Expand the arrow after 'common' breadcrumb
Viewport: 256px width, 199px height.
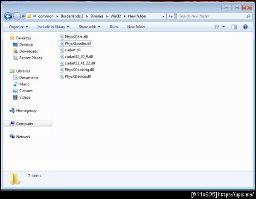click(57, 16)
